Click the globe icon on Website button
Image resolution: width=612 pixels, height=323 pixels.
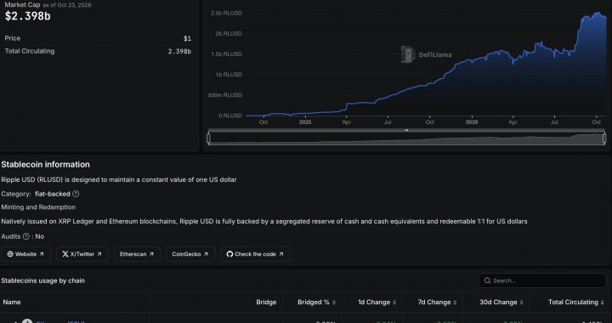pos(10,254)
